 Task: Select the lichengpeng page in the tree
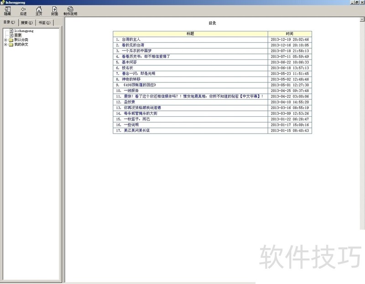coord(24,31)
